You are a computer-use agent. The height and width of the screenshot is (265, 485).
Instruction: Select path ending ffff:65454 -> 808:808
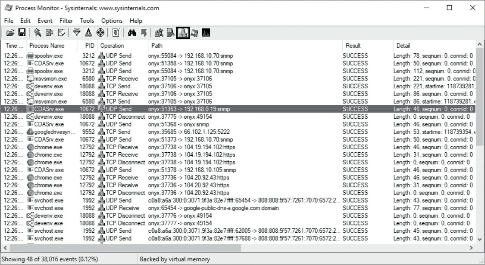(244, 200)
